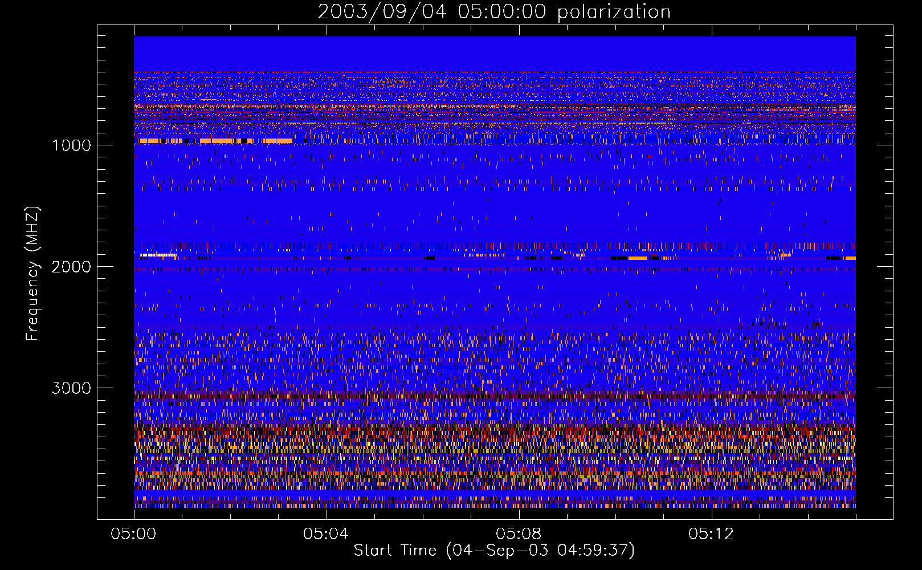
Task: Click the '2000' frequency tick label
Action: click(71, 267)
